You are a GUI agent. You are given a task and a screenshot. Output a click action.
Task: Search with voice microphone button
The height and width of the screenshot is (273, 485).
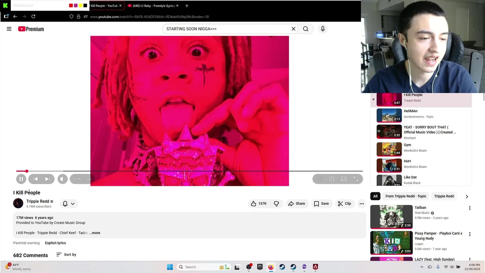point(323,29)
